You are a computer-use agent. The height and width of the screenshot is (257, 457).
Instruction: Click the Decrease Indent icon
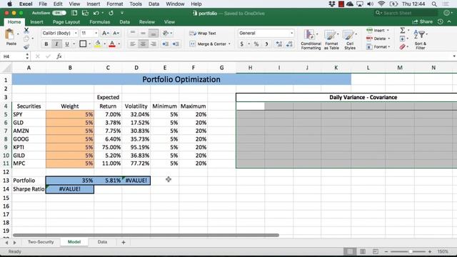tap(165, 44)
